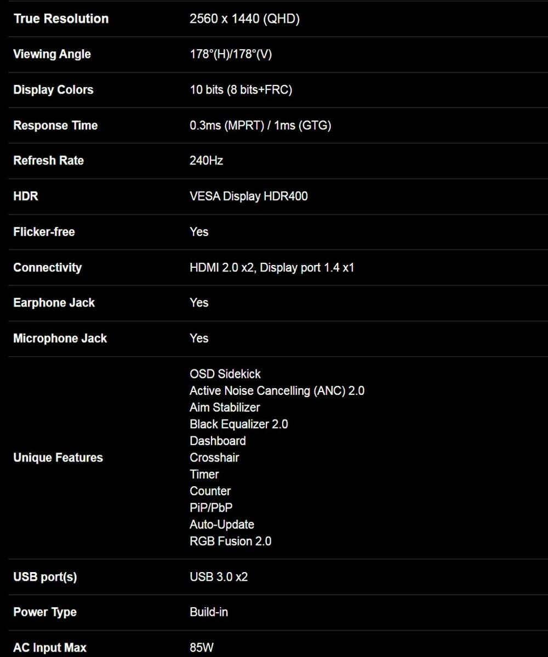
Task: Click the Crosshair feature entry
Action: coord(214,458)
